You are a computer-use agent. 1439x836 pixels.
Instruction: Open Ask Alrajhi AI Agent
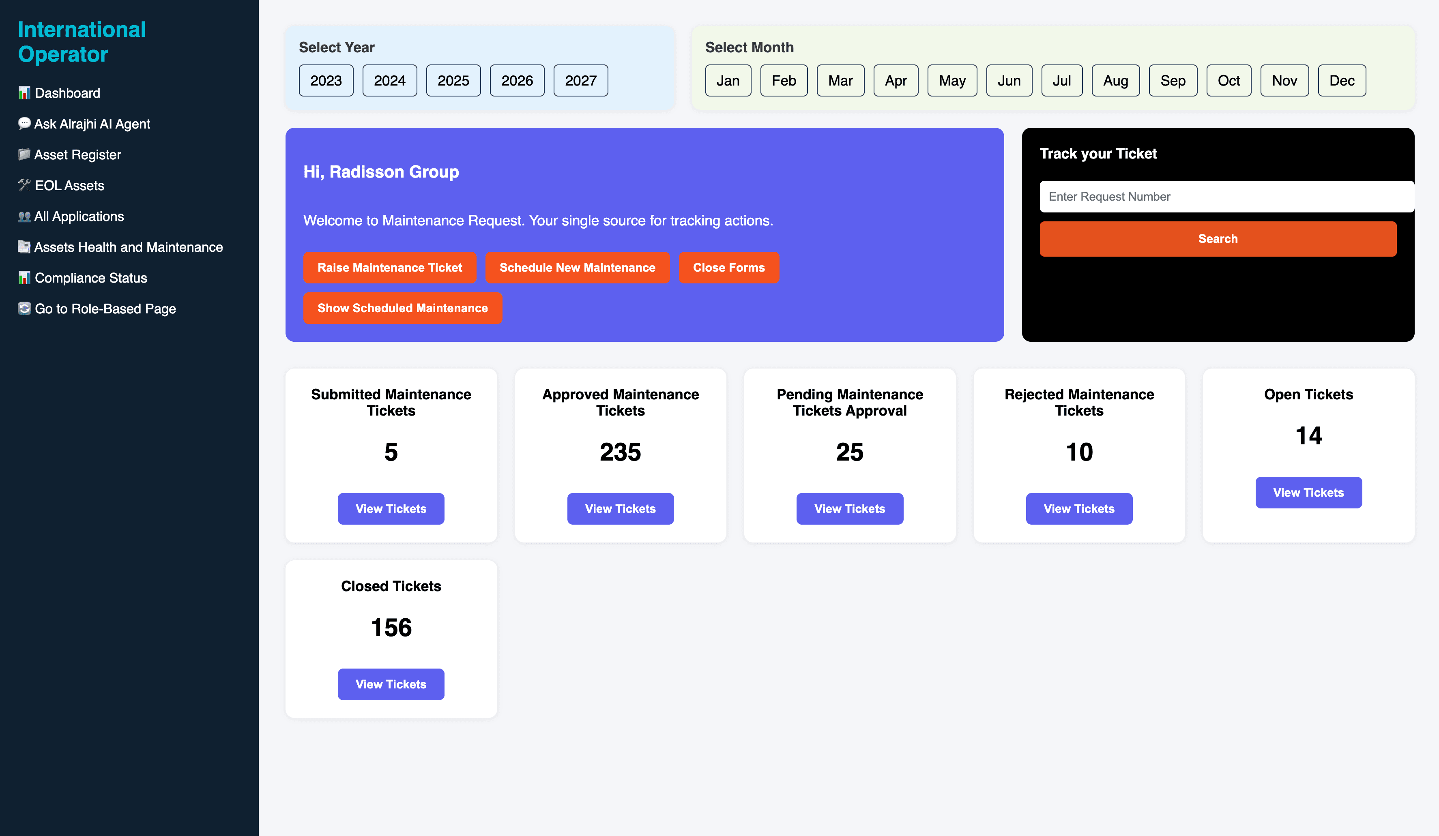coord(84,124)
